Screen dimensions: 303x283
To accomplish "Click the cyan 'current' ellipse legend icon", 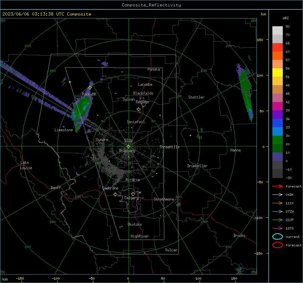I will point(277,237).
